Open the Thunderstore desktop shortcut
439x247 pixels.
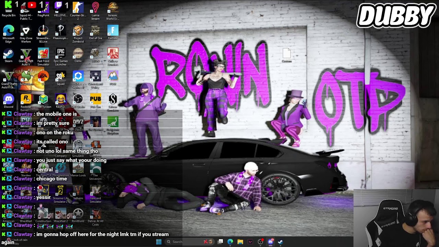[x=61, y=170]
